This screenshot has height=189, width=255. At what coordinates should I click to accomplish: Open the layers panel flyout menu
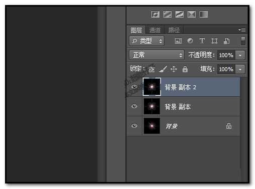point(242,30)
